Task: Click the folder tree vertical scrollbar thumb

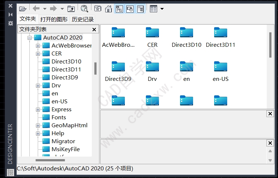Action: pyautogui.click(x=95, y=69)
